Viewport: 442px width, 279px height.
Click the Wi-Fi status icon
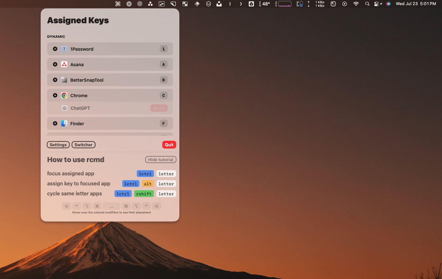click(356, 4)
